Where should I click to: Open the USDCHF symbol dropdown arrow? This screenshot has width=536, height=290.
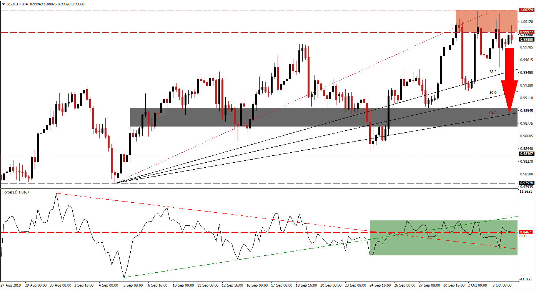click(x=3, y=3)
